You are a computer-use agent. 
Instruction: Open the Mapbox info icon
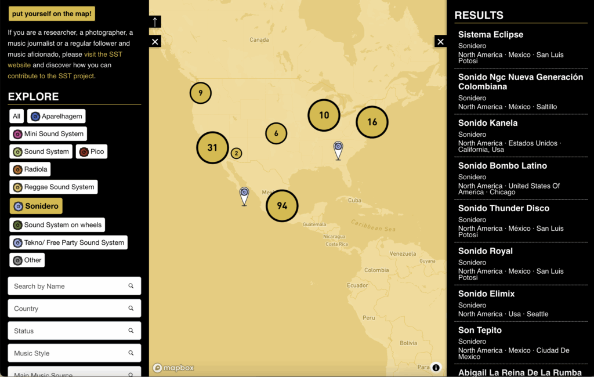[436, 367]
